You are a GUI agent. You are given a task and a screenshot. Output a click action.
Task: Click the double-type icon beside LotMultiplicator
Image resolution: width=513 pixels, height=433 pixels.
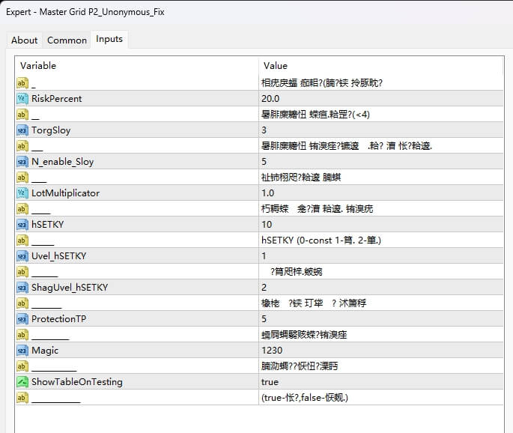22,193
